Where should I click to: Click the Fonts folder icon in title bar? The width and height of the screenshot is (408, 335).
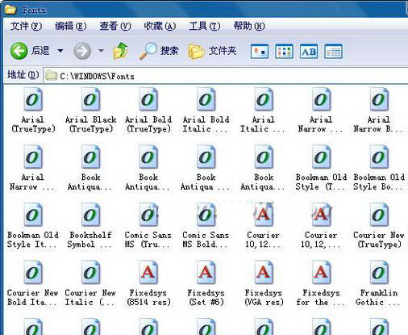point(10,10)
